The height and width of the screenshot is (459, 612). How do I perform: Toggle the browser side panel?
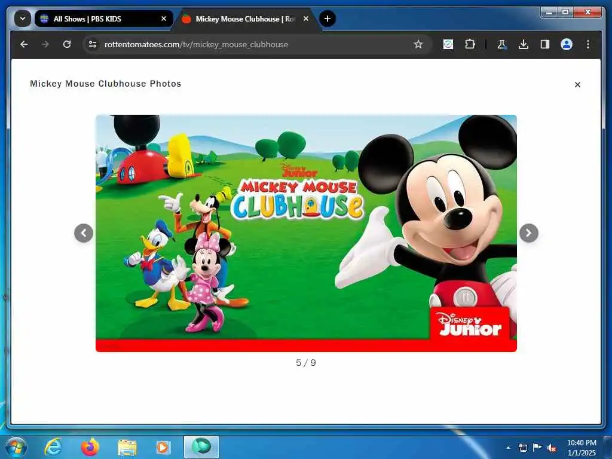545,44
